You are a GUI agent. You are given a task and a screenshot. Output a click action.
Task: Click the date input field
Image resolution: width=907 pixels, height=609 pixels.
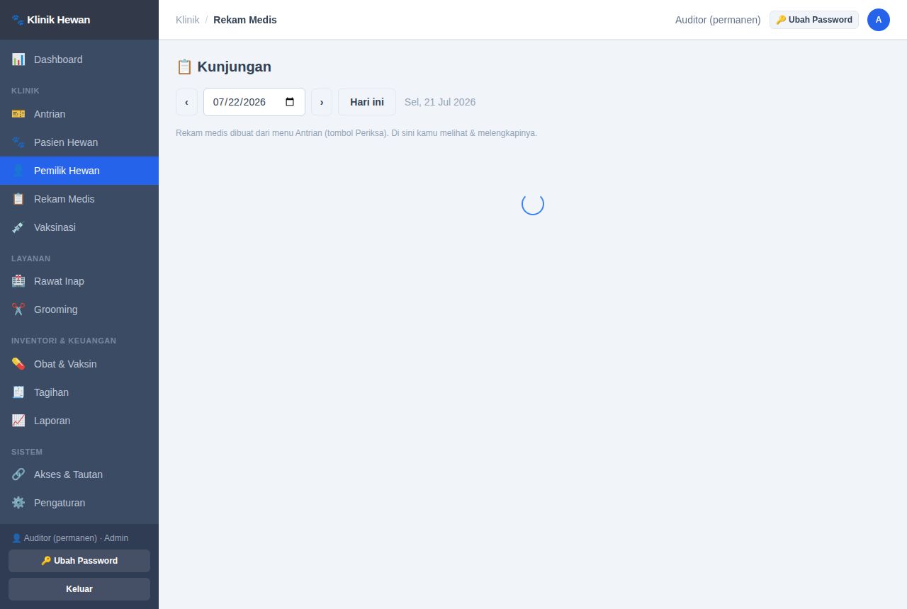[x=254, y=102]
